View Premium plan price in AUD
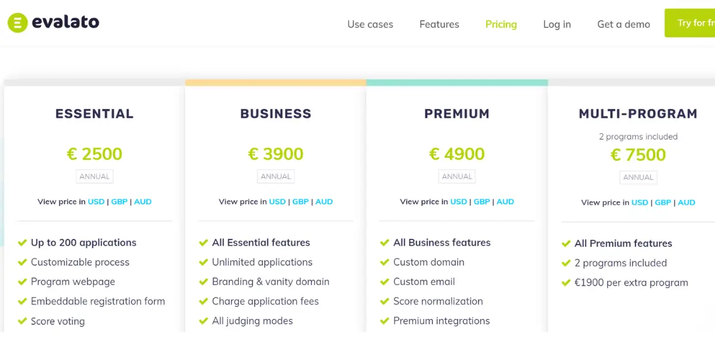715x357 pixels. pos(505,202)
